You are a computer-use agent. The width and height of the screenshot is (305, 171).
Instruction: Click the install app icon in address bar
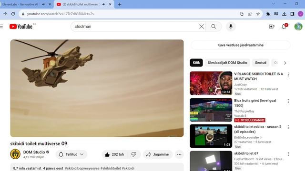point(242,14)
